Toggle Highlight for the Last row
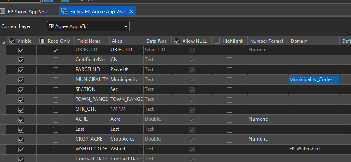 tap(229, 130)
